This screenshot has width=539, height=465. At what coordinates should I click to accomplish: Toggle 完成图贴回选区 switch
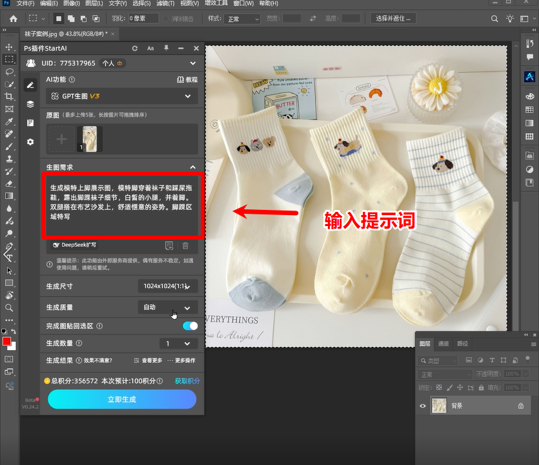tap(190, 326)
